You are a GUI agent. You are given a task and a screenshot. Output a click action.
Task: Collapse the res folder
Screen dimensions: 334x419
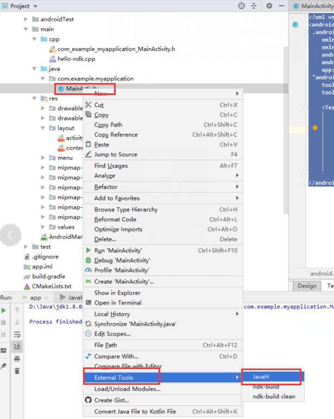click(x=34, y=98)
